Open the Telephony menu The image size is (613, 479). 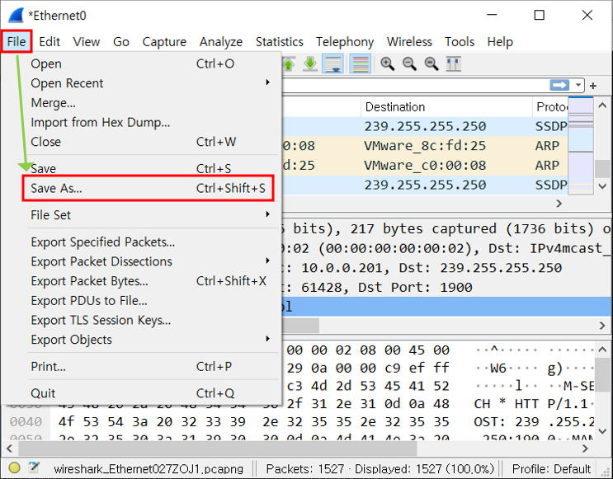click(x=345, y=41)
